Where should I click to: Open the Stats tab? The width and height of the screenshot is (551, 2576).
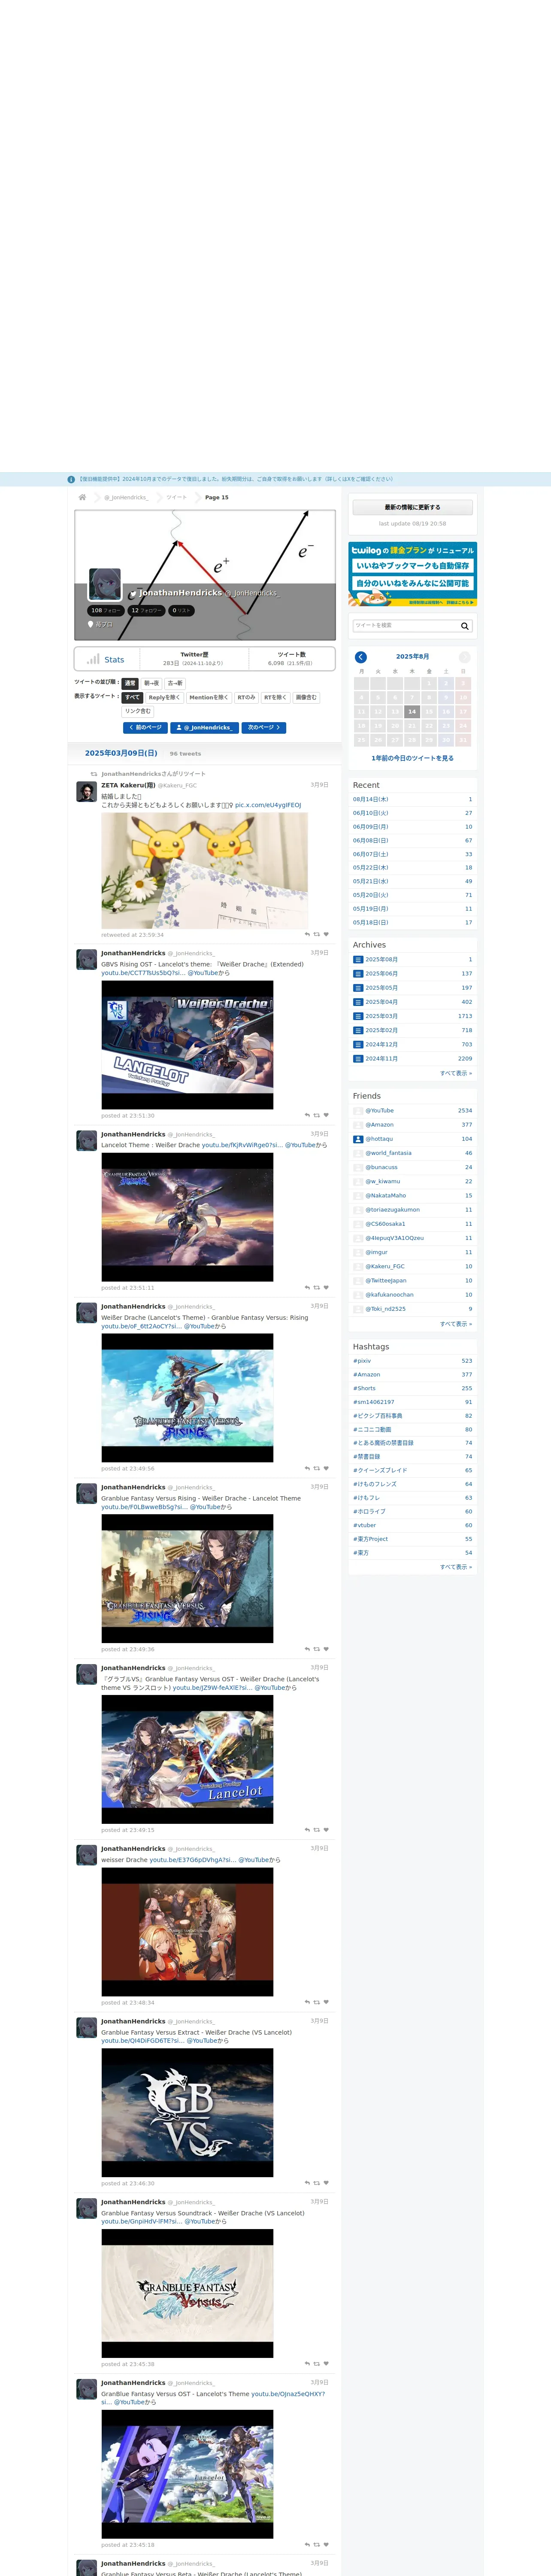(106, 659)
